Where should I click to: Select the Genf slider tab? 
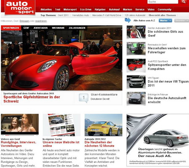(x=26, y=28)
